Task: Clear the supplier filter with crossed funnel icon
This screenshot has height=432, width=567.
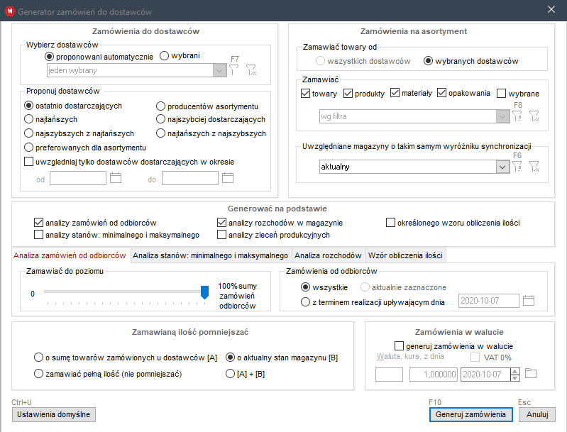Action: click(251, 70)
